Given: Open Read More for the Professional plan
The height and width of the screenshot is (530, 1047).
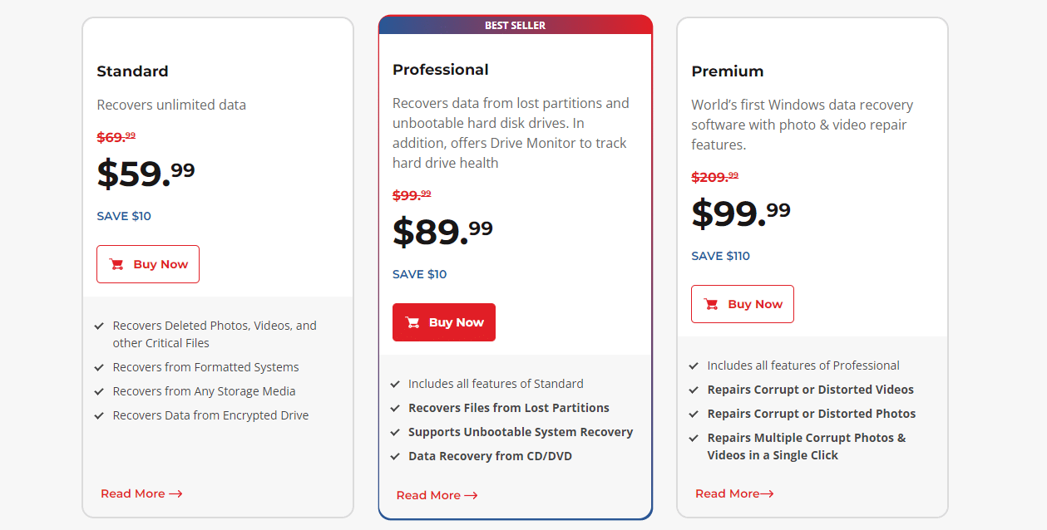Looking at the screenshot, I should [x=429, y=494].
